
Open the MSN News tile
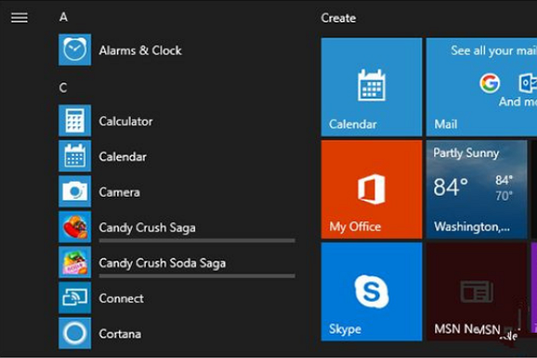[x=476, y=291]
